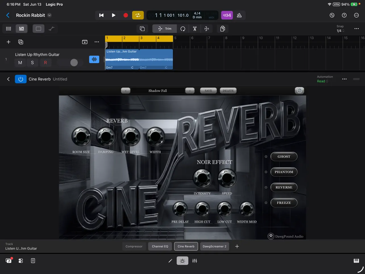Pick the scissors split tool
365x274 pixels.
pos(195,29)
